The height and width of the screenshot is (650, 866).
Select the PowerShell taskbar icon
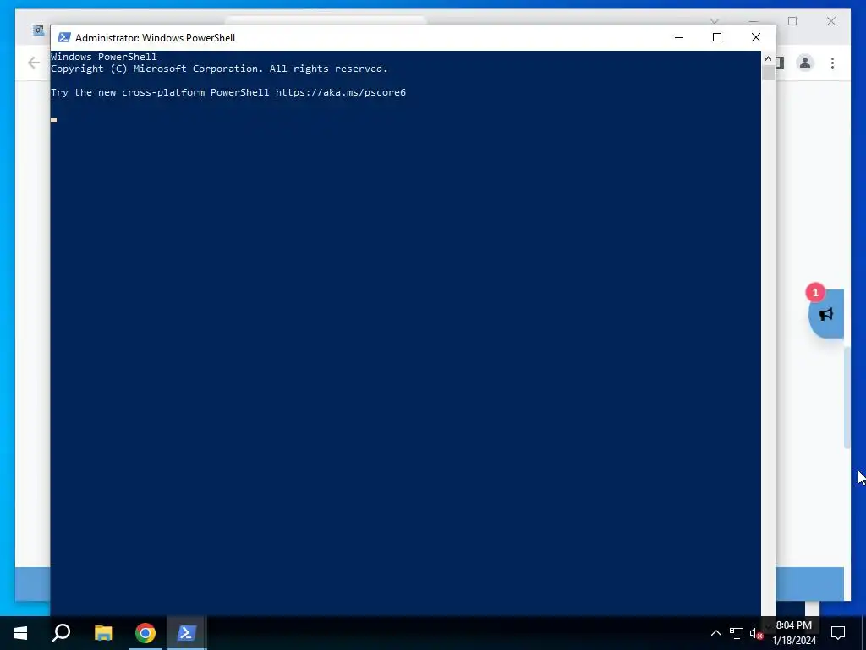(x=187, y=633)
